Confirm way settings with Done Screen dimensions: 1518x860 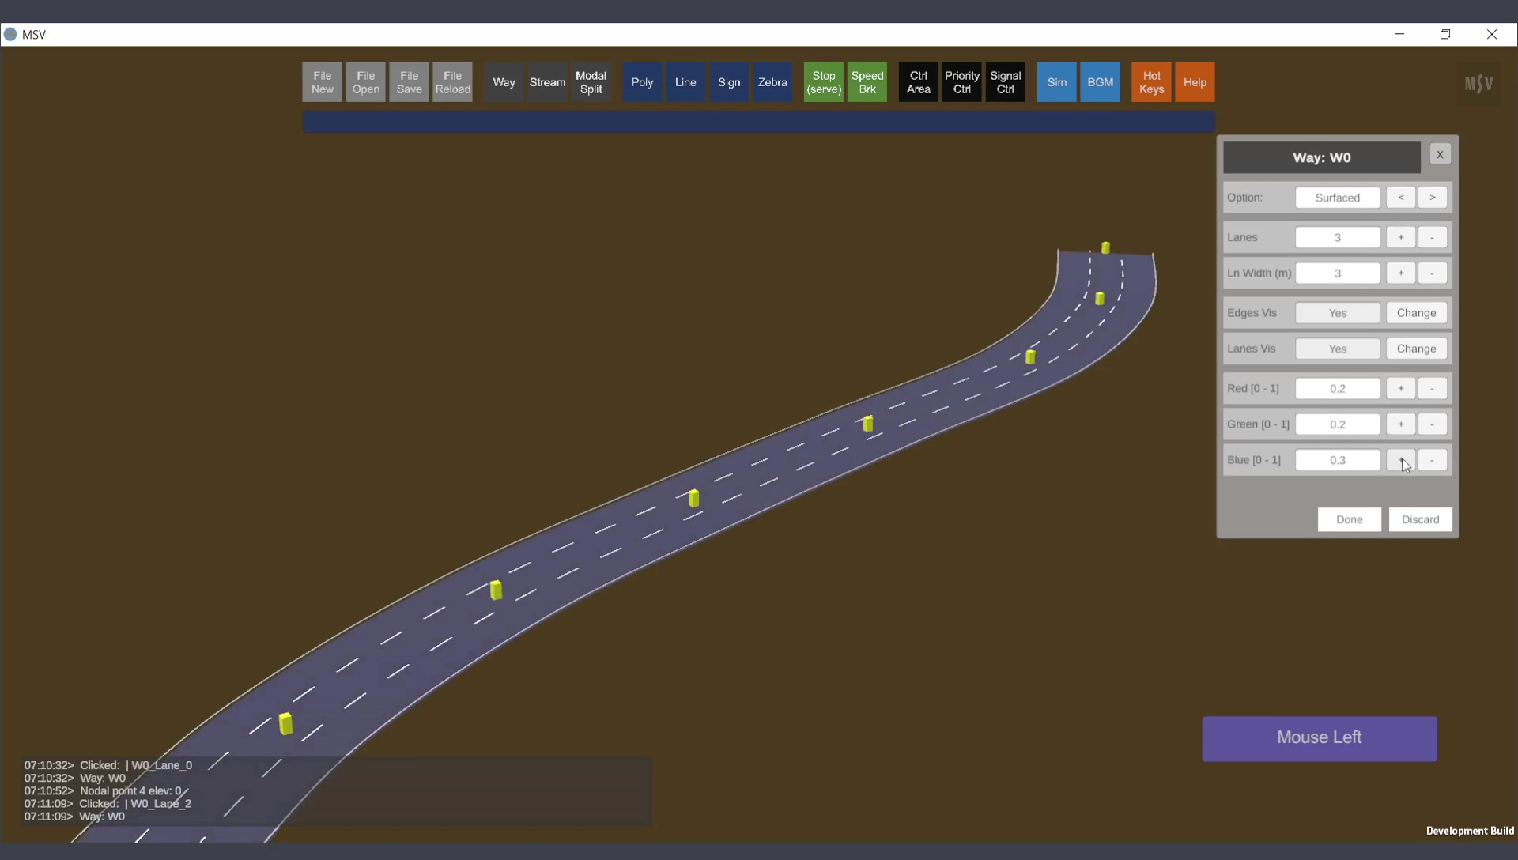click(1349, 519)
